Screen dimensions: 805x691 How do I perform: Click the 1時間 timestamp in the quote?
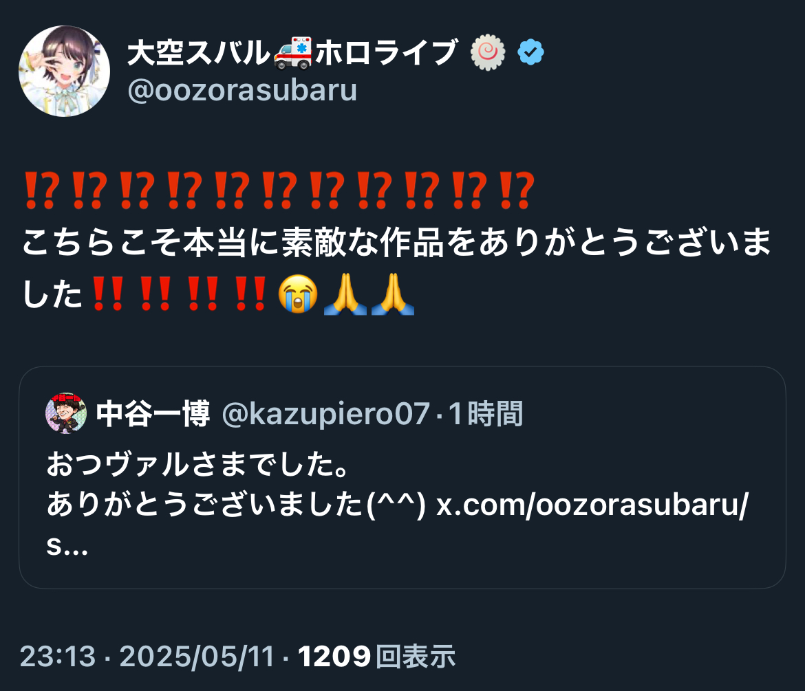coord(486,414)
